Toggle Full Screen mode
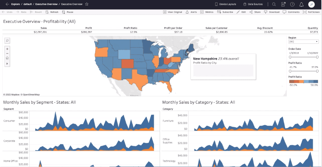Image resolution: width=322 pixels, height=167 pixels. [x=311, y=12]
